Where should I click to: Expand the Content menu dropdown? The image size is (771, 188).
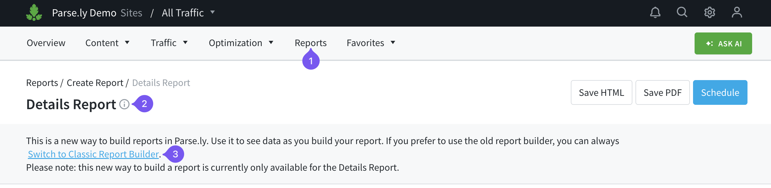pyautogui.click(x=107, y=43)
